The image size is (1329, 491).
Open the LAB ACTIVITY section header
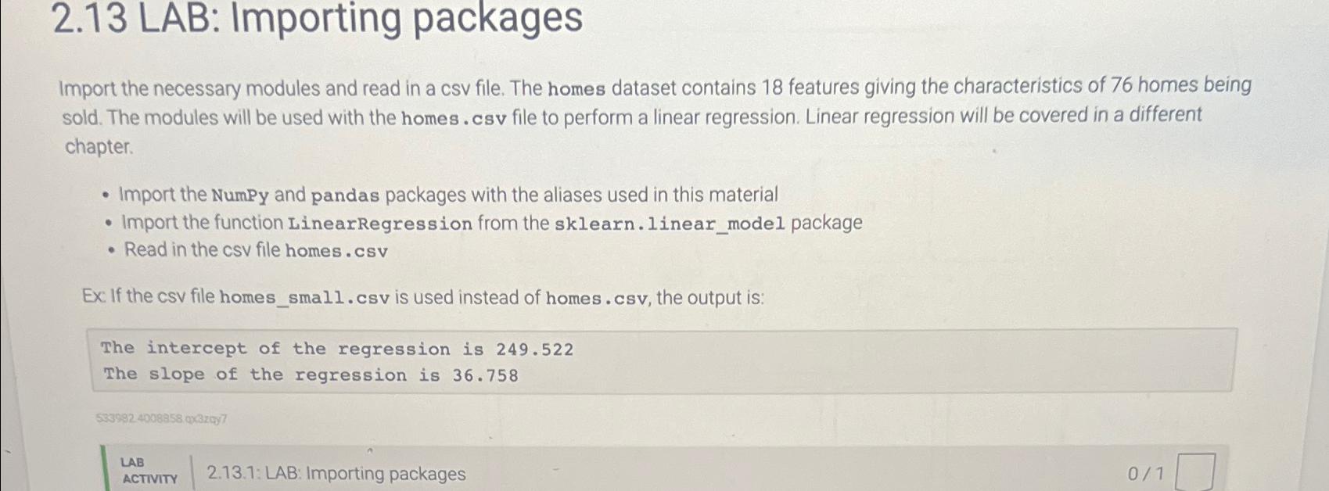[x=149, y=471]
